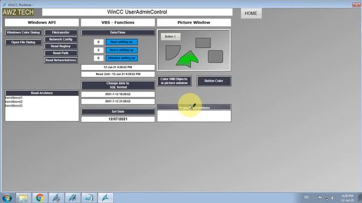The width and height of the screenshot is (362, 203).
Task: Click the rounded gray rectangle shape
Action: [216, 56]
